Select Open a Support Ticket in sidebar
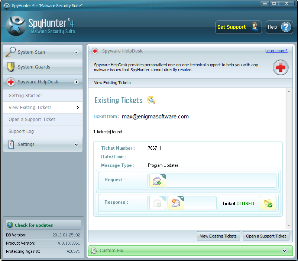 click(32, 120)
